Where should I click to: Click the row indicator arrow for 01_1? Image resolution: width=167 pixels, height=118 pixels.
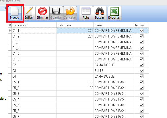10,31
